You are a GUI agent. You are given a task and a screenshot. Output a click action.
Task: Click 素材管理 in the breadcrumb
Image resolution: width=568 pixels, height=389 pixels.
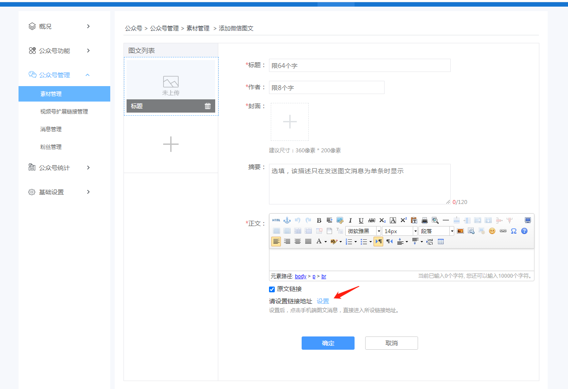pyautogui.click(x=198, y=28)
